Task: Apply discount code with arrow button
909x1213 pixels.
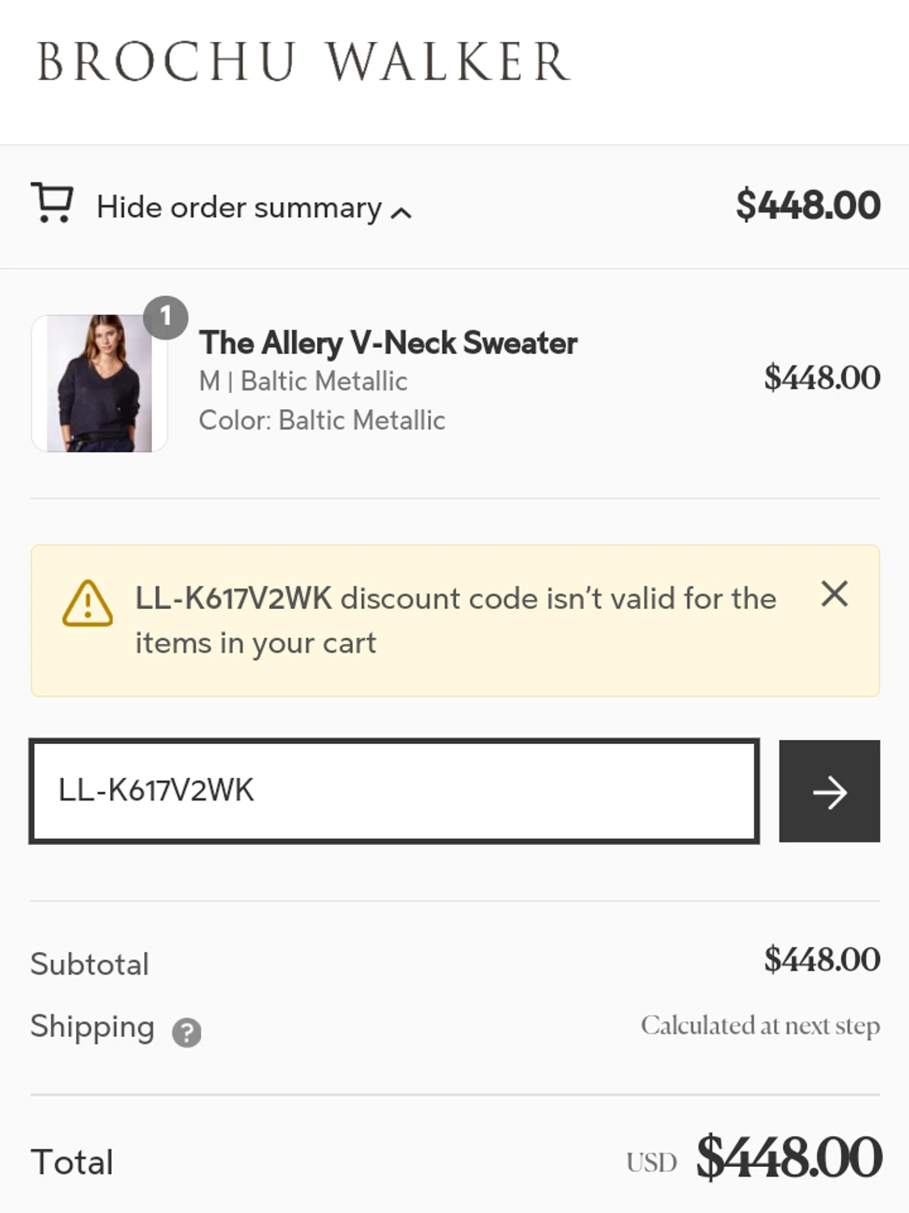Action: 829,791
